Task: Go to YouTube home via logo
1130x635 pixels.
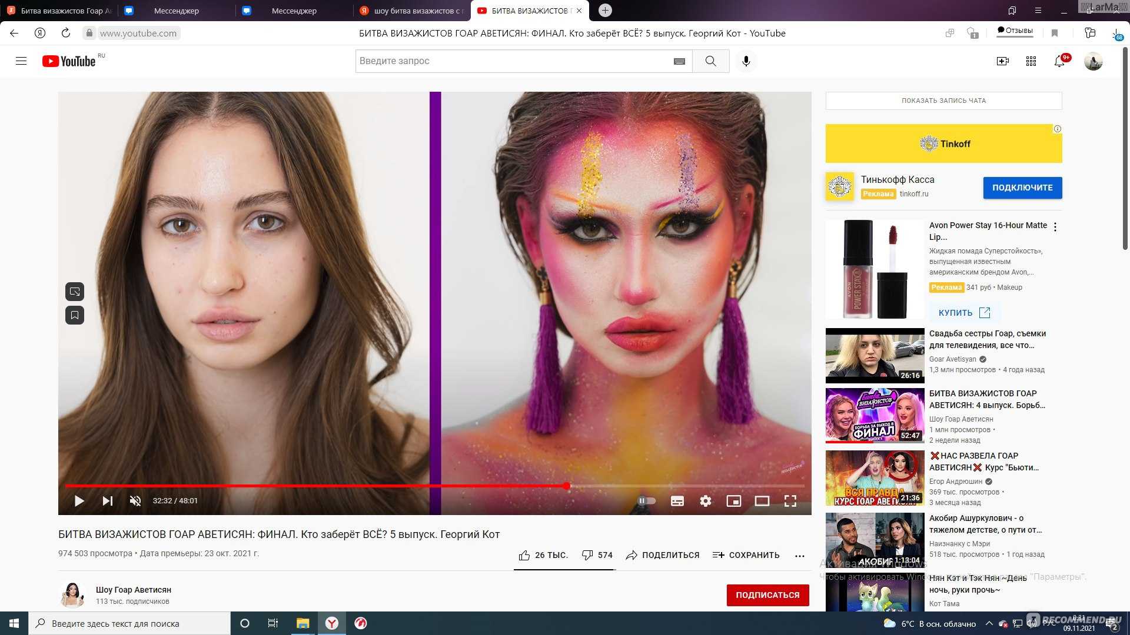Action: pos(69,61)
